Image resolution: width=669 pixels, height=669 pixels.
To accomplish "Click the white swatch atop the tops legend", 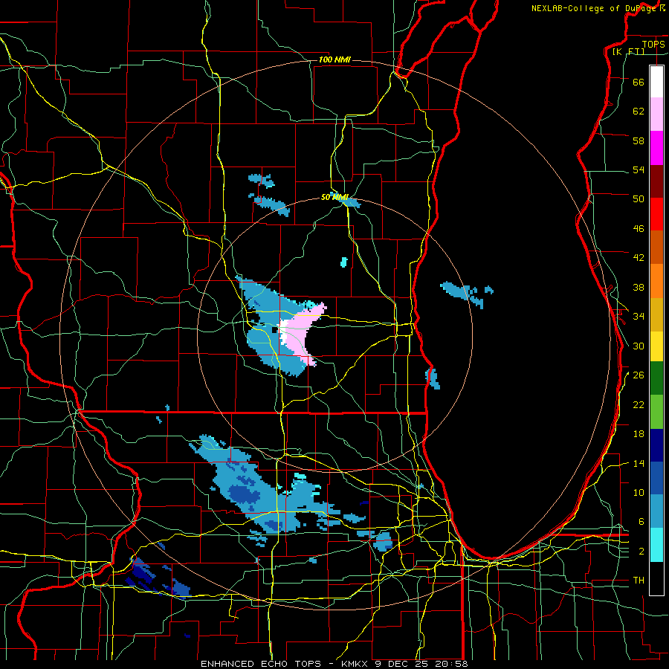I will (656, 82).
